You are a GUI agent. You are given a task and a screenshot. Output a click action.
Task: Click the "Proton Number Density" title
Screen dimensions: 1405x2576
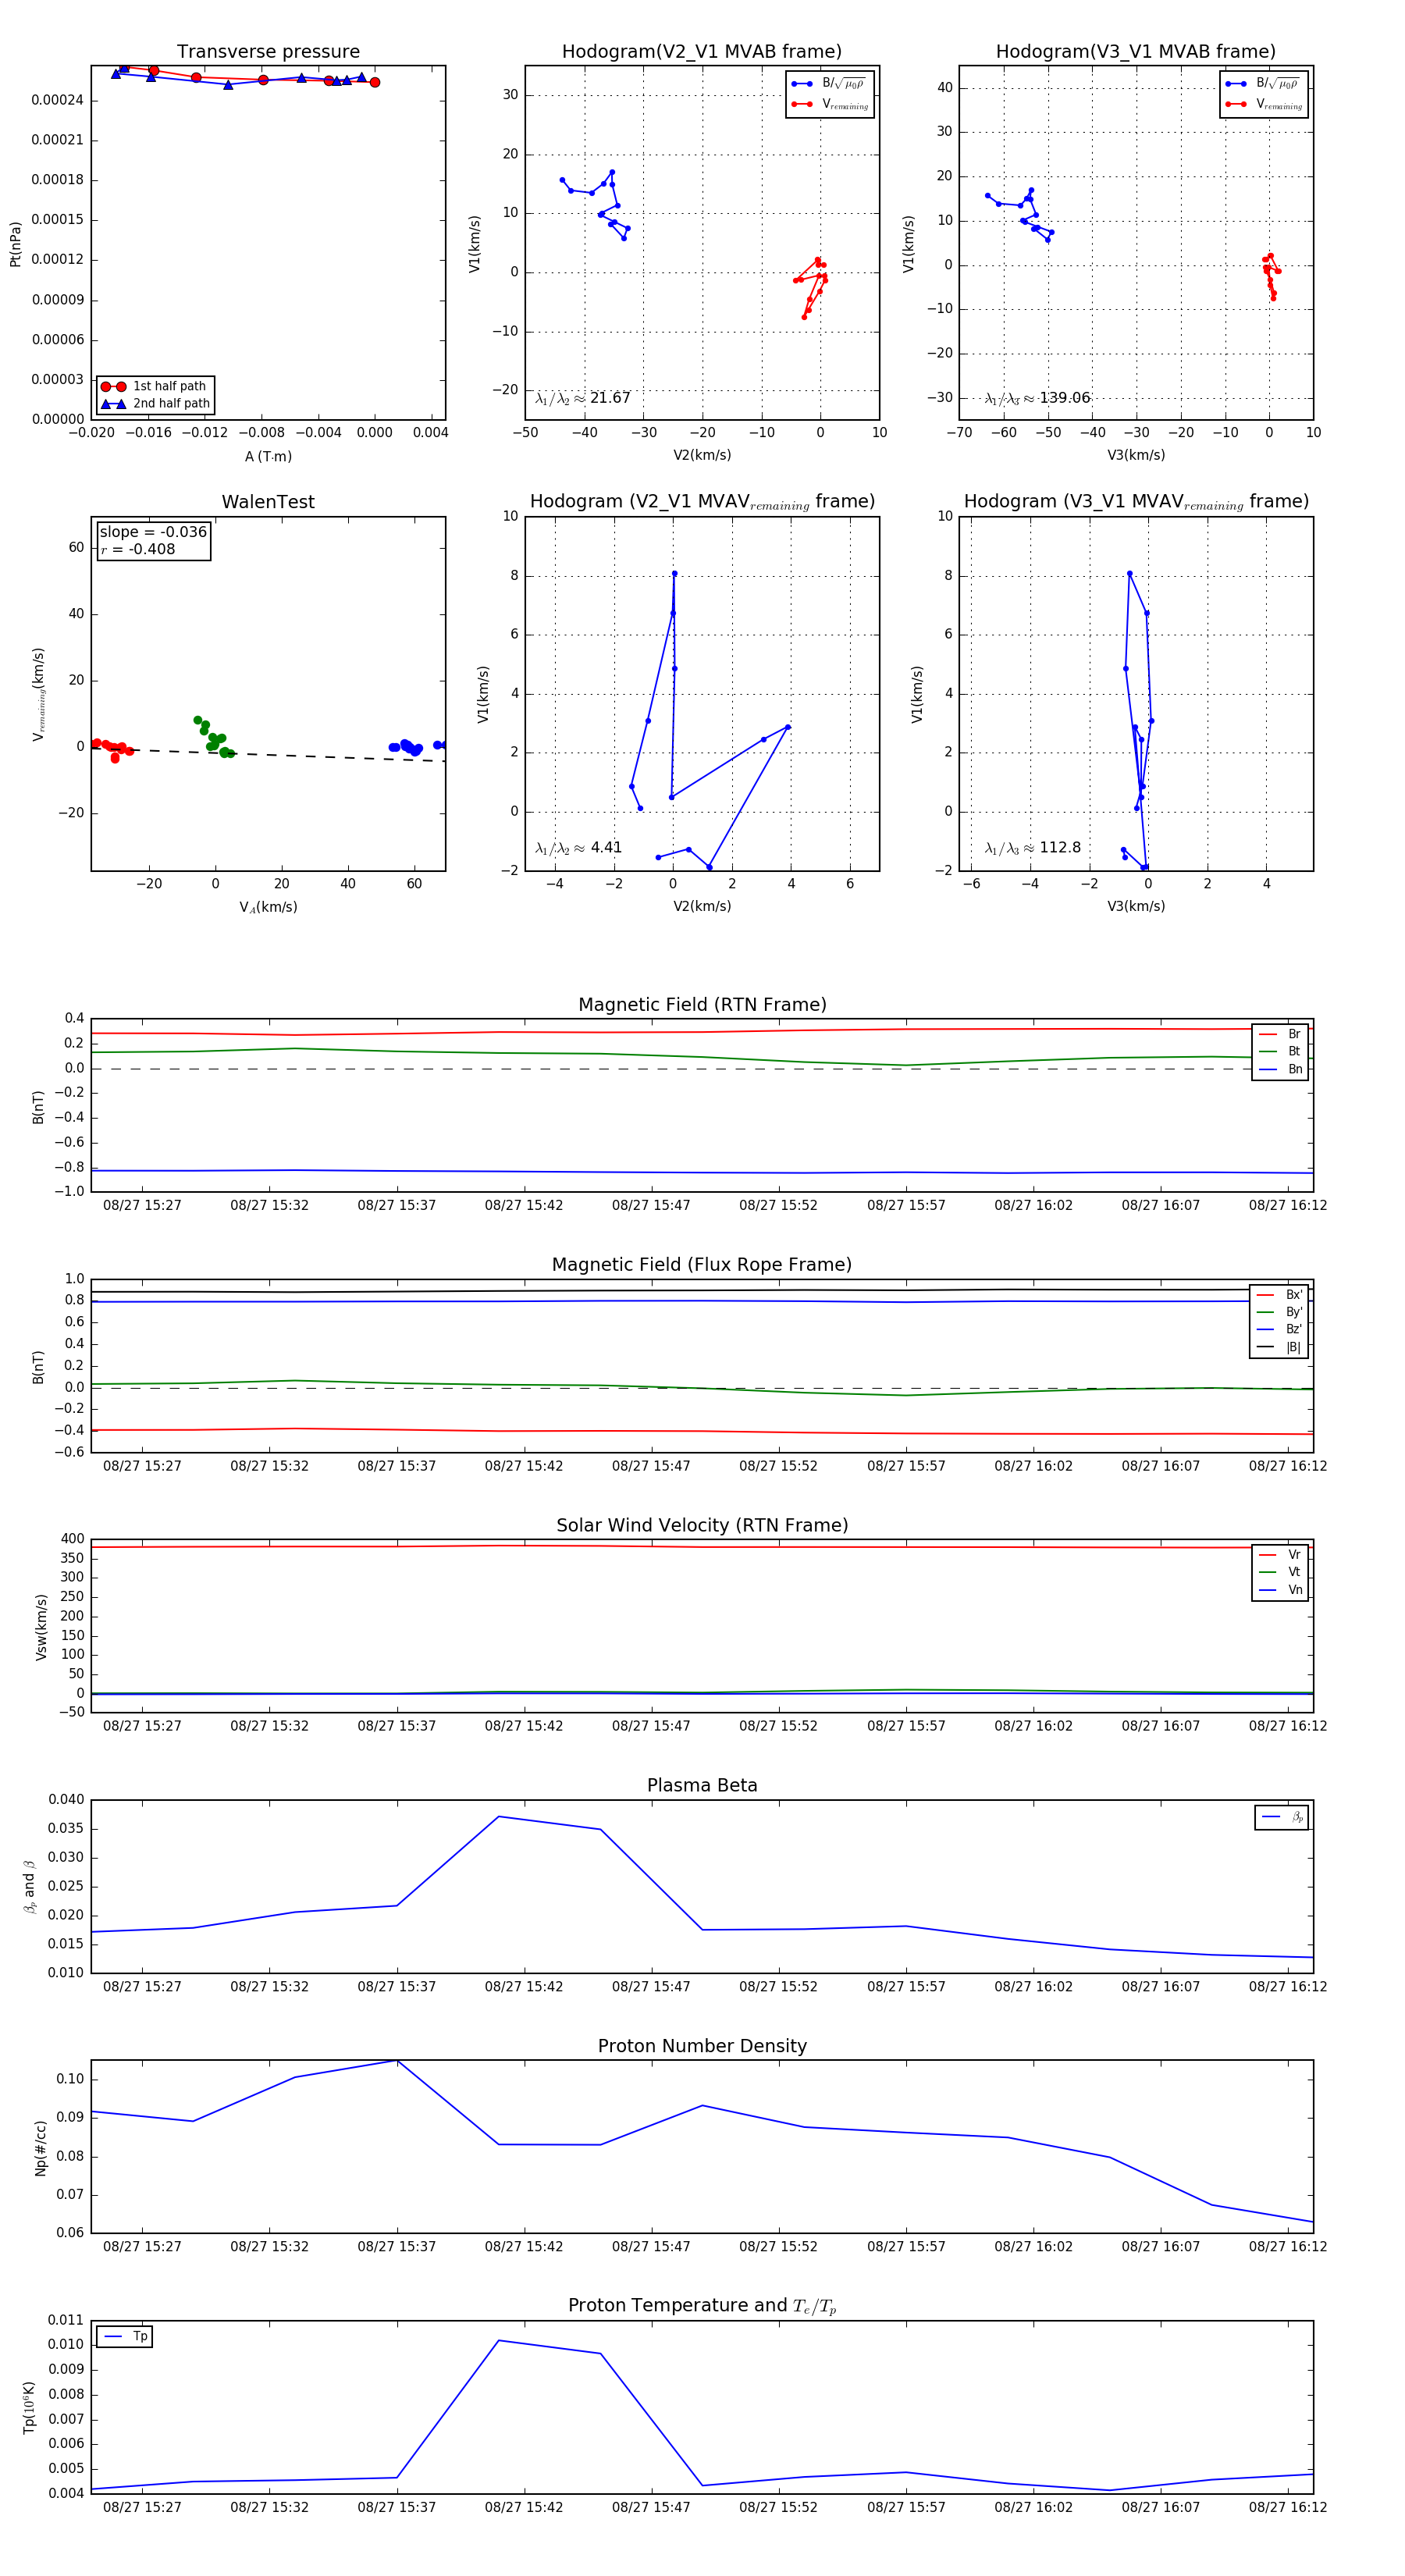[x=702, y=2046]
